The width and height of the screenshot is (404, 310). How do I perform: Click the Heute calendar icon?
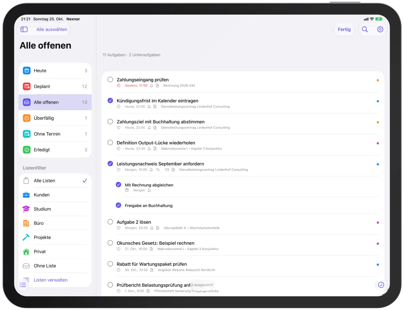[27, 71]
